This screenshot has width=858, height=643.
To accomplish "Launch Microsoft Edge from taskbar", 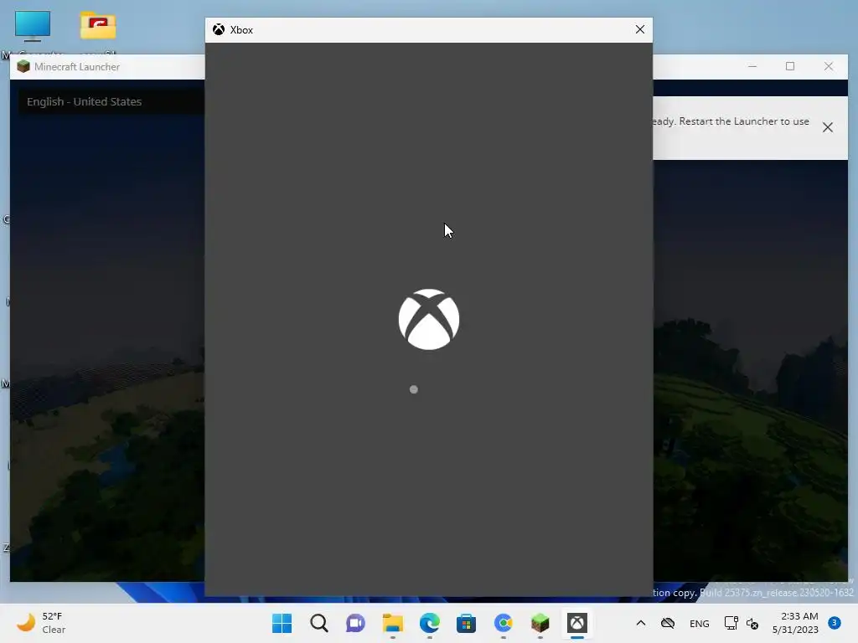I will (x=430, y=623).
